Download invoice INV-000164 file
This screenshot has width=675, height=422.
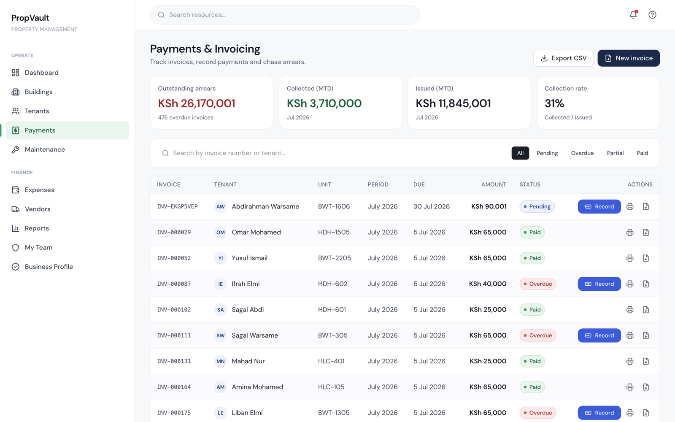pyautogui.click(x=646, y=387)
